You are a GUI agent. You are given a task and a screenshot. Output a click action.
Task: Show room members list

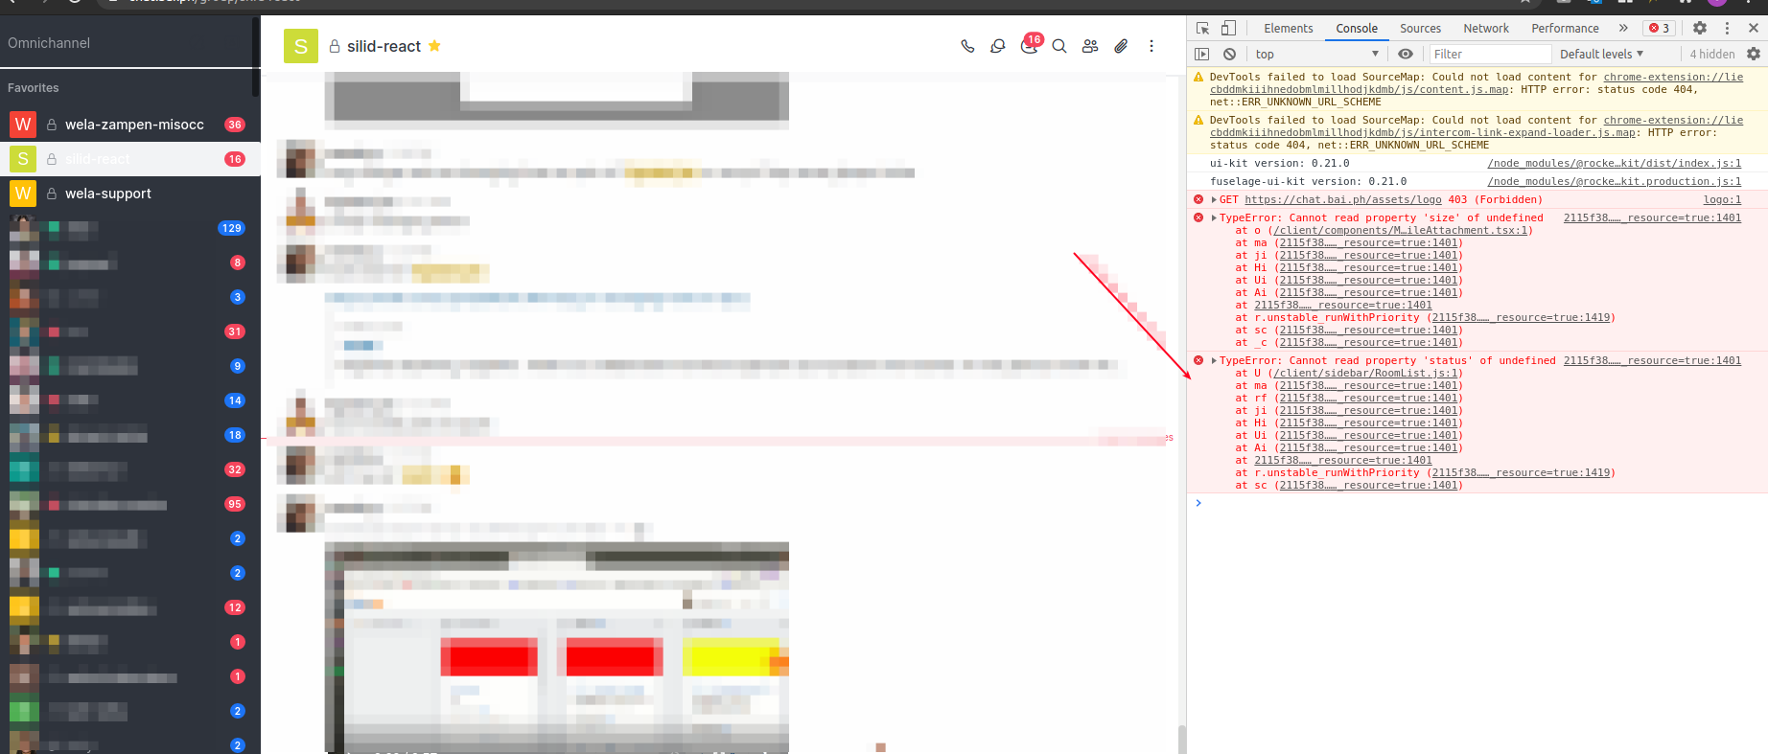[x=1090, y=46]
